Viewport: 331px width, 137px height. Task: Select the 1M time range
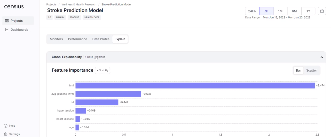tap(280, 11)
